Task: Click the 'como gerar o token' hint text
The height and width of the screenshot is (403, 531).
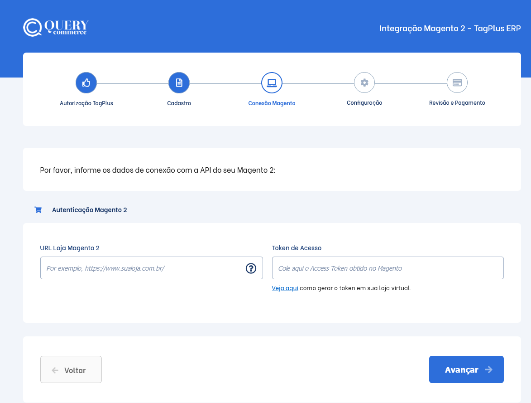Action: (x=355, y=288)
